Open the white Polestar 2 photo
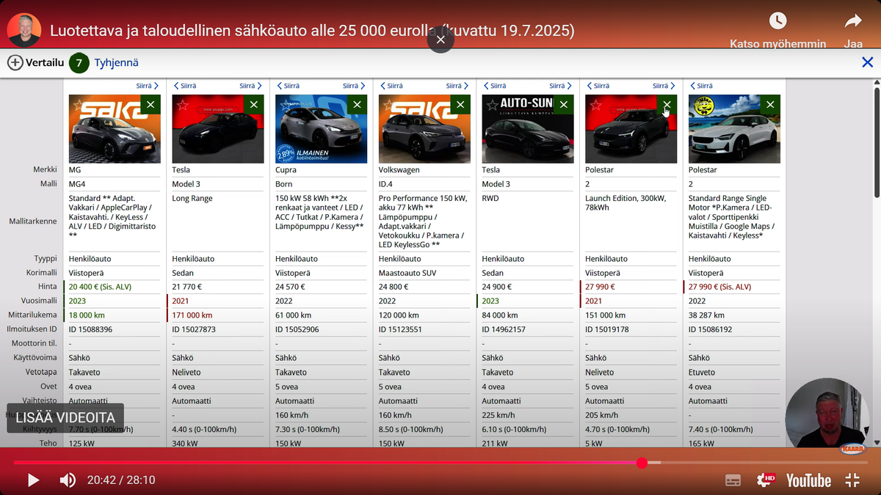Image resolution: width=881 pixels, height=495 pixels. point(734,129)
